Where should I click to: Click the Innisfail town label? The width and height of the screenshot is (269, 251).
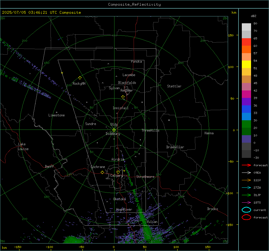(x=120, y=108)
